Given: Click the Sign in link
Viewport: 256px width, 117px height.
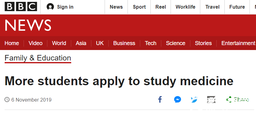Looking at the screenshot, I should point(65,7).
